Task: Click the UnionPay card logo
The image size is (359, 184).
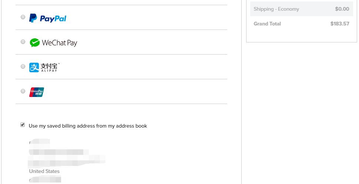Action: coord(36,92)
